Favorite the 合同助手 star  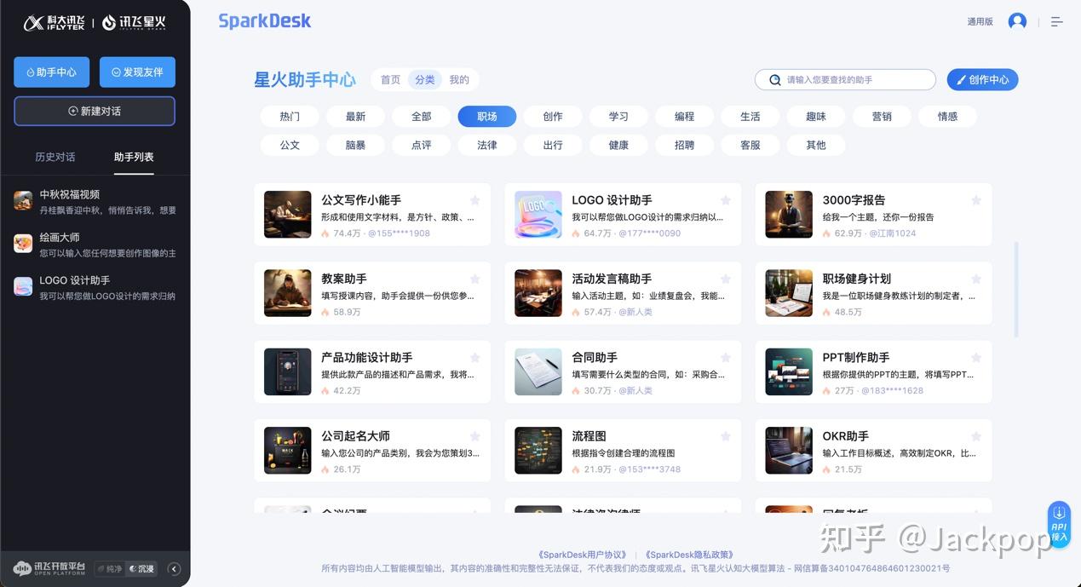pyautogui.click(x=726, y=358)
